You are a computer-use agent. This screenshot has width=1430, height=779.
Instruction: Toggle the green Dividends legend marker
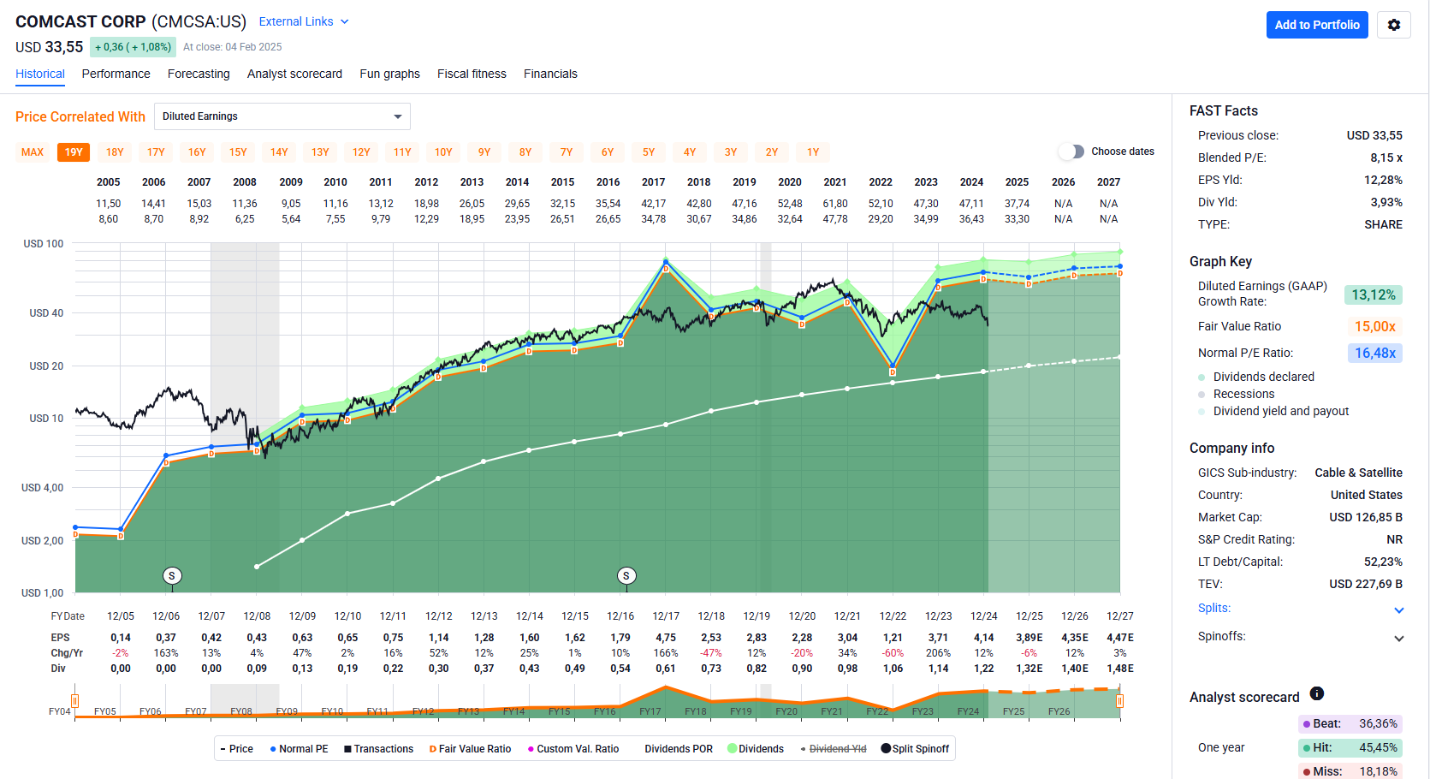tap(733, 749)
